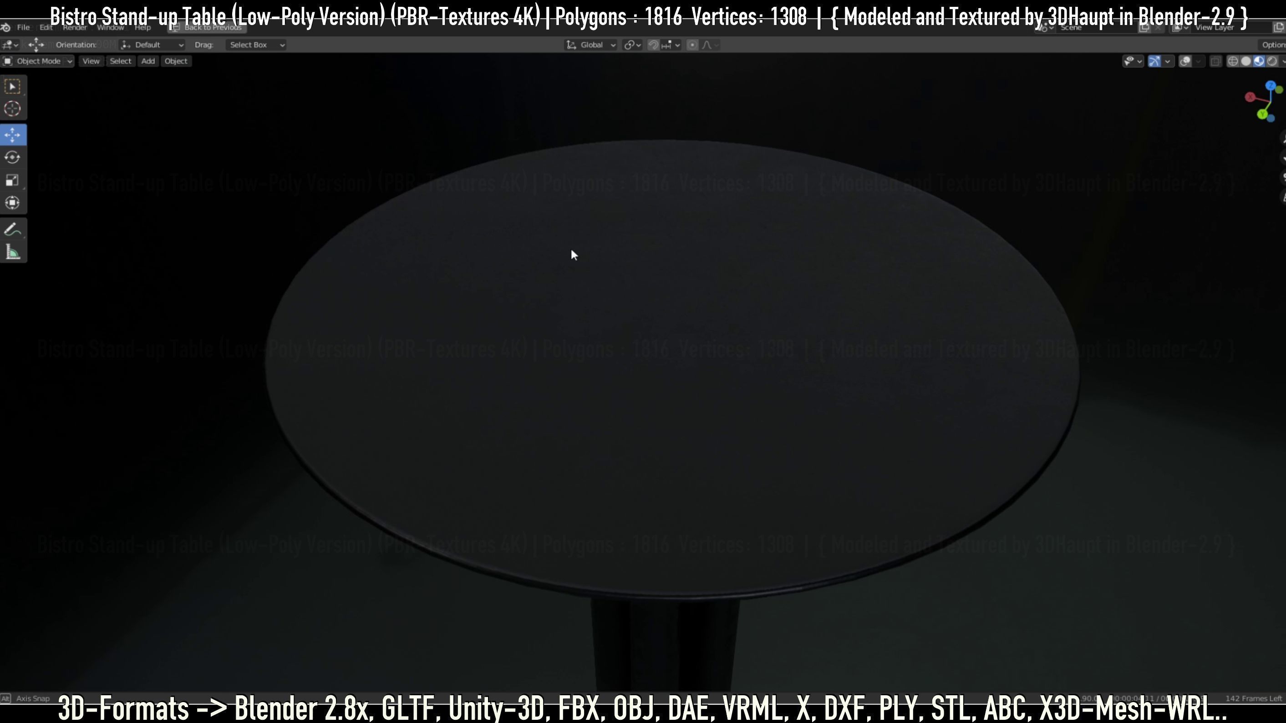This screenshot has height=723, width=1286.
Task: Select the Select Box tool
Action: coord(12,86)
